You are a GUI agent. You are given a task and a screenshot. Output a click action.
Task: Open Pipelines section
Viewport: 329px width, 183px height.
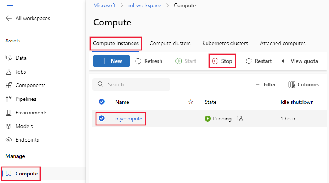tap(26, 99)
